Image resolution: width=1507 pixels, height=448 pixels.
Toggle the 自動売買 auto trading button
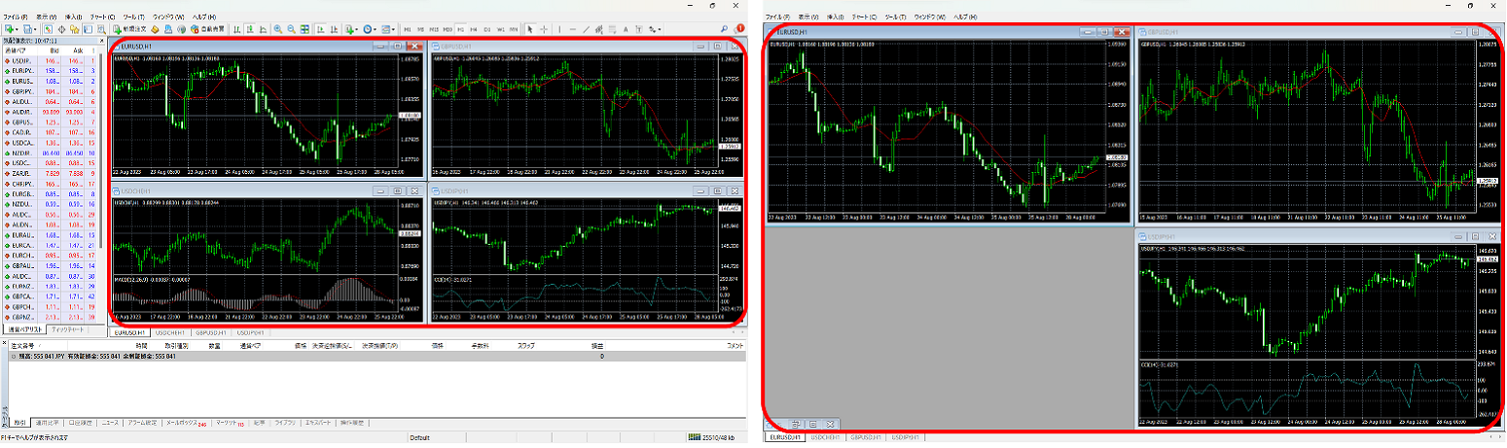tap(207, 29)
